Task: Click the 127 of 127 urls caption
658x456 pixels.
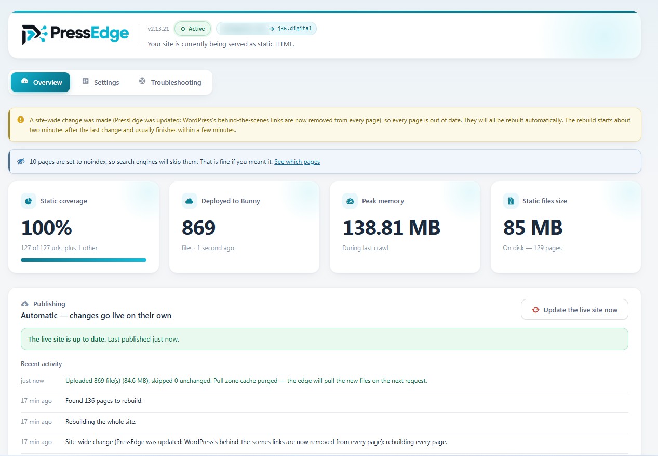Action: coord(59,248)
